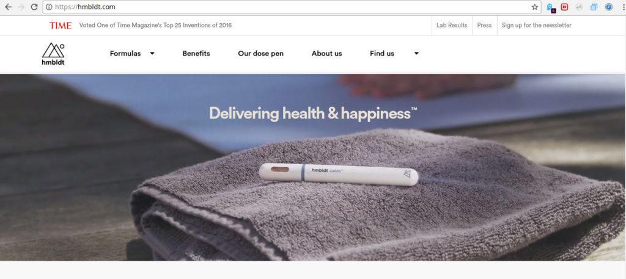Viewport: 626px width, 279px height.
Task: Open the Lab Results link
Action: click(452, 25)
